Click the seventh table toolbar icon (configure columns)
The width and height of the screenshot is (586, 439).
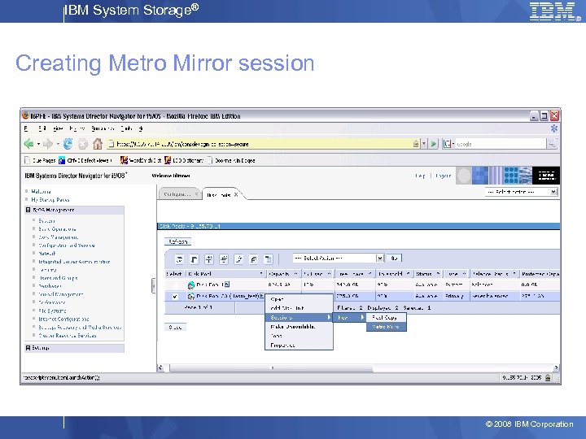269,259
